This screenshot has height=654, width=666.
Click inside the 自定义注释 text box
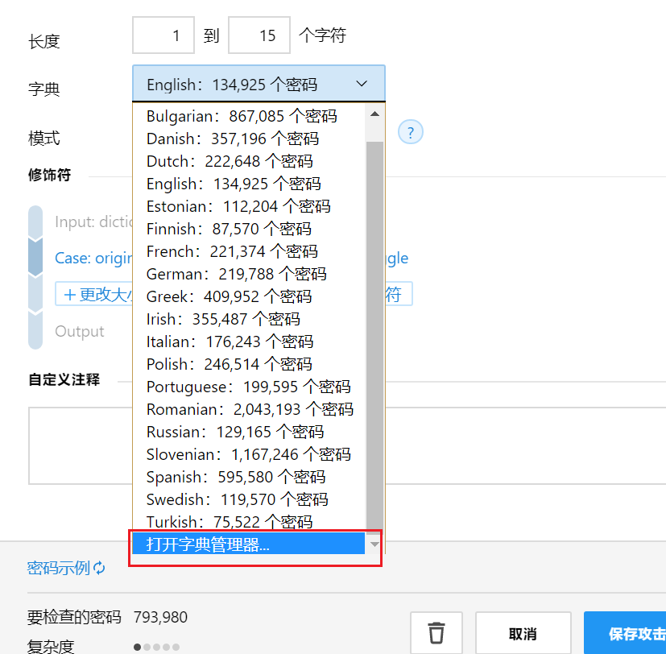81,445
